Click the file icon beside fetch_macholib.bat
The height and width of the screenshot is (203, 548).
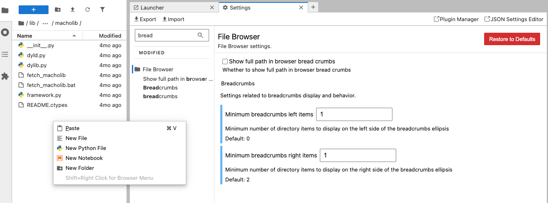click(x=21, y=85)
